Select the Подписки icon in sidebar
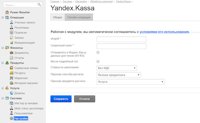 click(x=11, y=33)
